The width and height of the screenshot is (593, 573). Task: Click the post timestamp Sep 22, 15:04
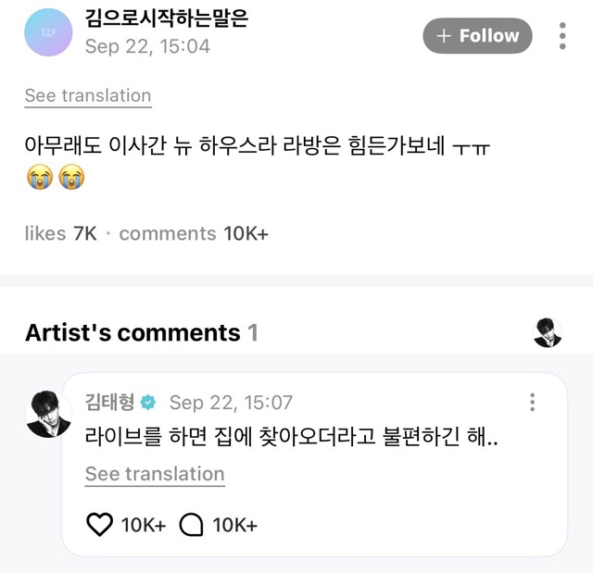coord(147,46)
